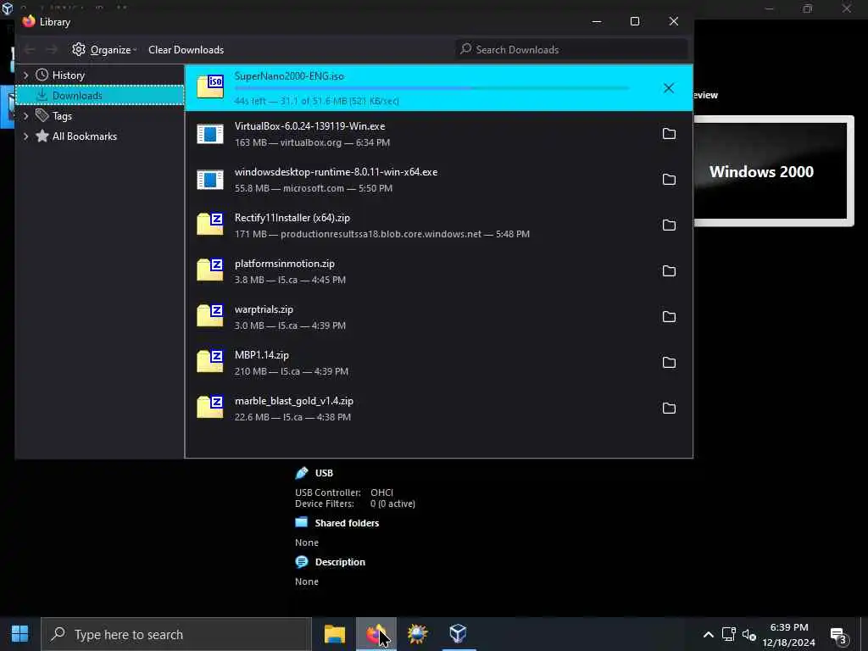Show windowsdesktop-runtime-8.0.11 file in folder
This screenshot has width=868, height=651.
(x=669, y=180)
